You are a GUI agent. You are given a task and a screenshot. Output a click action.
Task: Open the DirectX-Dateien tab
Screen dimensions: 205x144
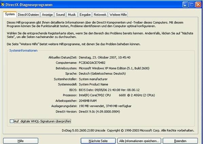[28, 15]
